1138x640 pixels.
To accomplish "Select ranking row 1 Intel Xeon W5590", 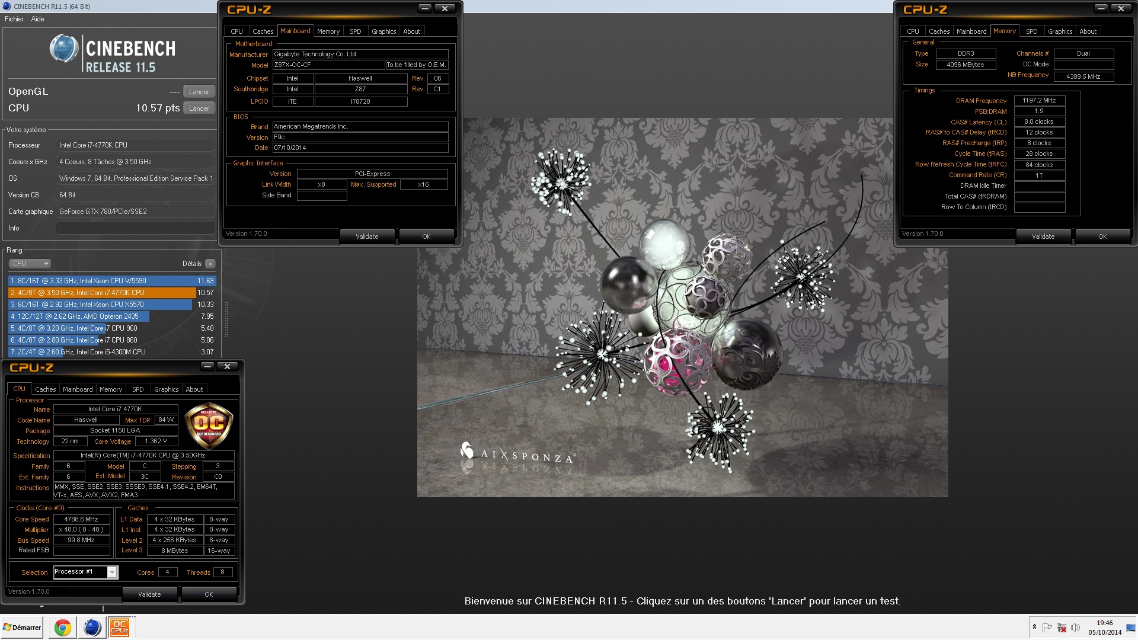I will pos(112,281).
